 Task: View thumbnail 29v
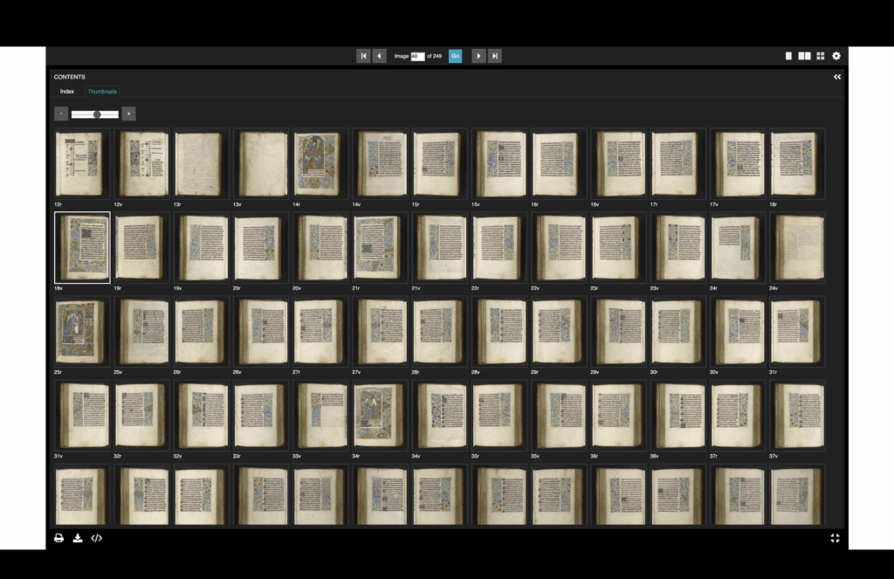[x=619, y=332]
